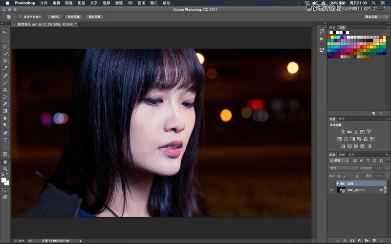Click the Brightness/Contrast adjustment icon

(343, 132)
